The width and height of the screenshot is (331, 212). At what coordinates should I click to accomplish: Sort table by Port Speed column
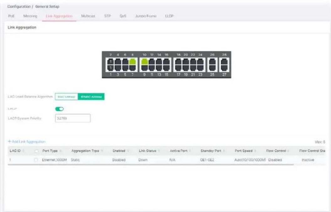pos(255,151)
